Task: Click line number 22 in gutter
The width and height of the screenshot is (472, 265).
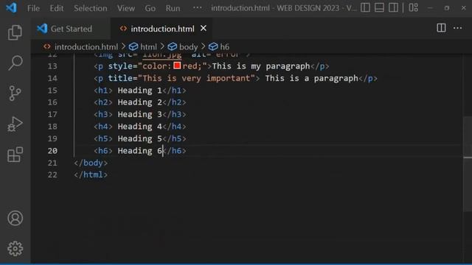Action: (52, 175)
